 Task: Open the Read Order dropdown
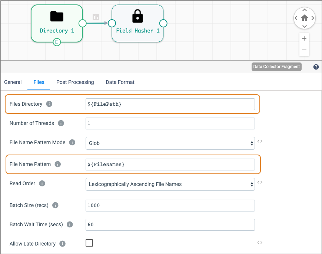coord(170,184)
